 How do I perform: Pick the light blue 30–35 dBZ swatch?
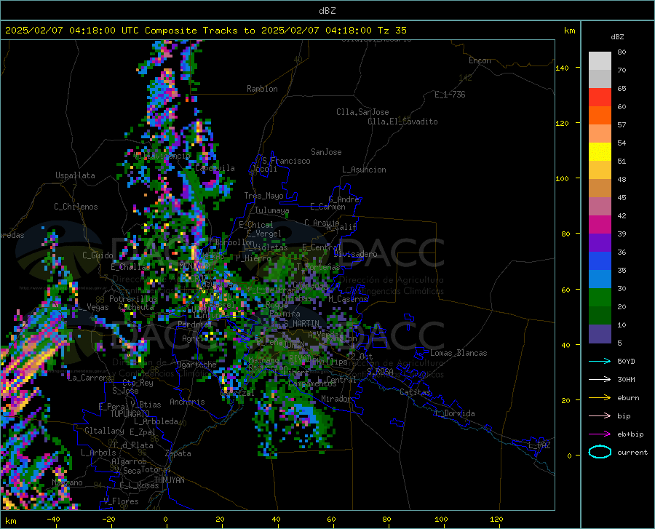(x=600, y=279)
